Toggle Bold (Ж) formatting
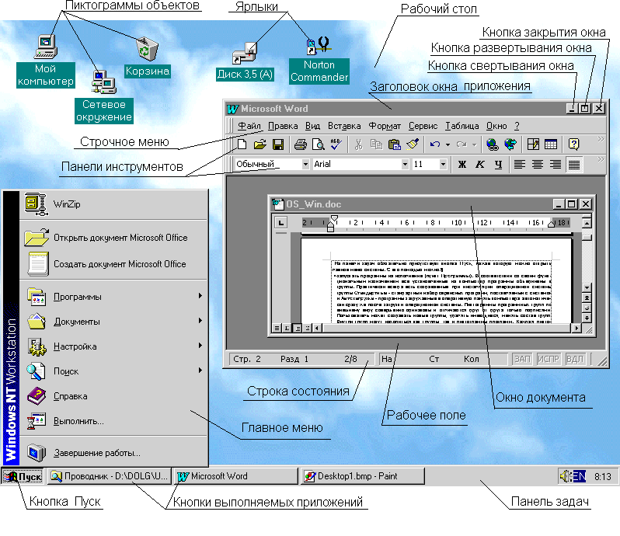This screenshot has height=536, width=620. 462,164
